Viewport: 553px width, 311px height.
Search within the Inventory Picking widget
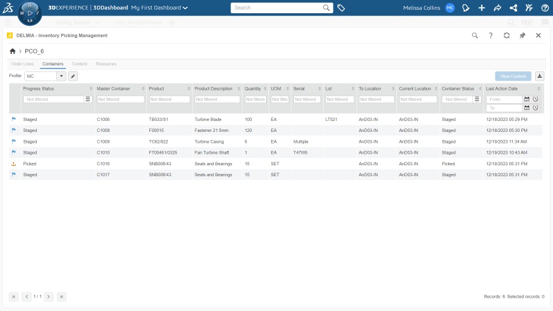tap(475, 35)
